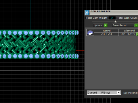Select the Total Gem Count label

click(127, 18)
